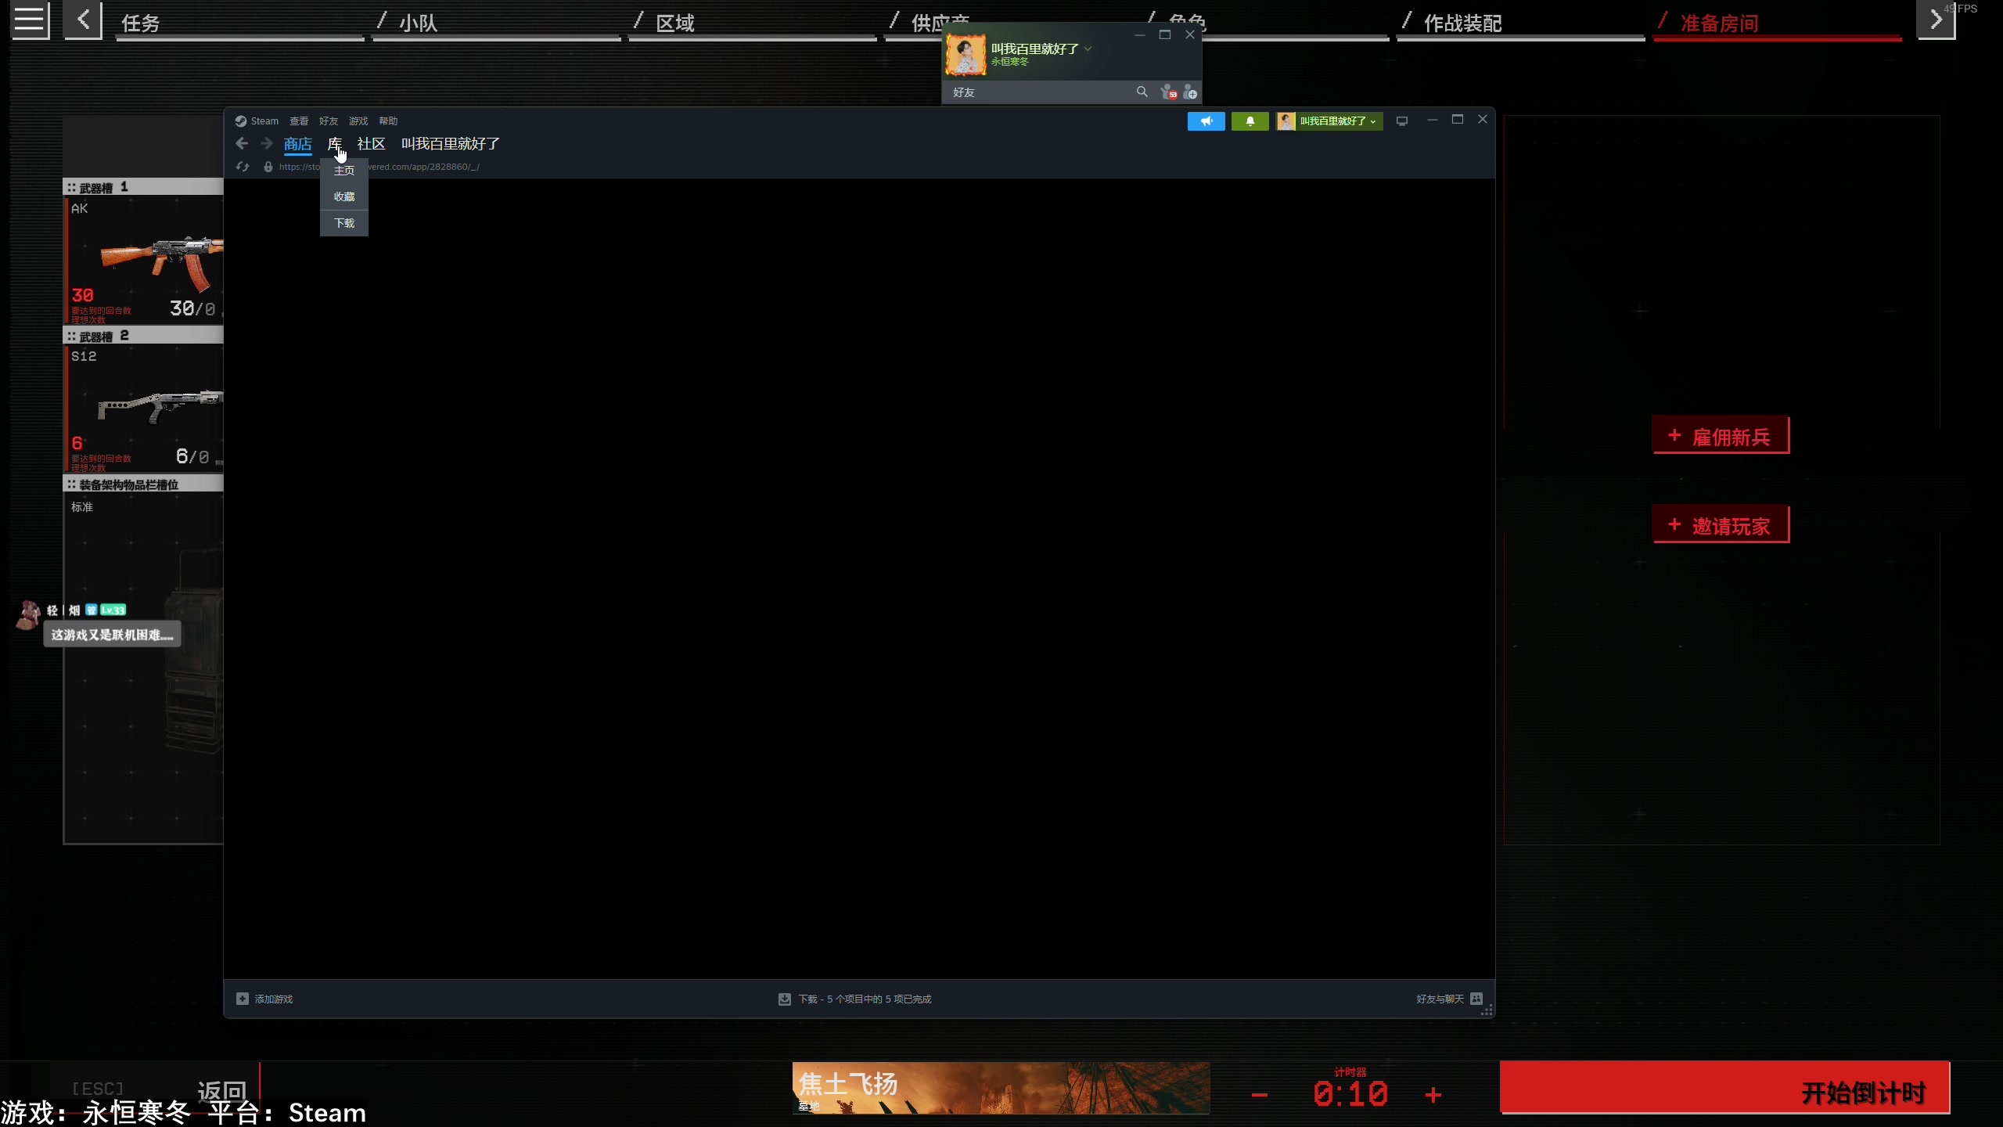Open pending friend requests icon
The width and height of the screenshot is (2003, 1127).
coord(1168,92)
